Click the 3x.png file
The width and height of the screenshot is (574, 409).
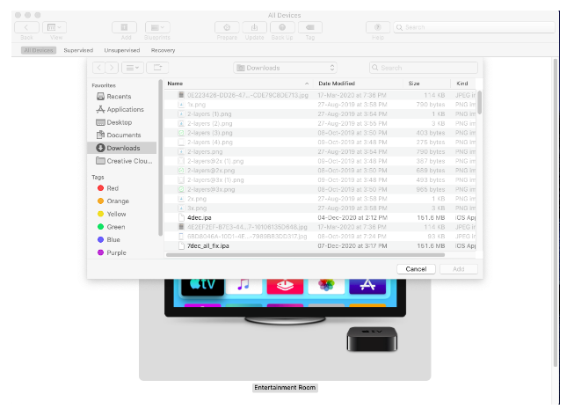320,208
